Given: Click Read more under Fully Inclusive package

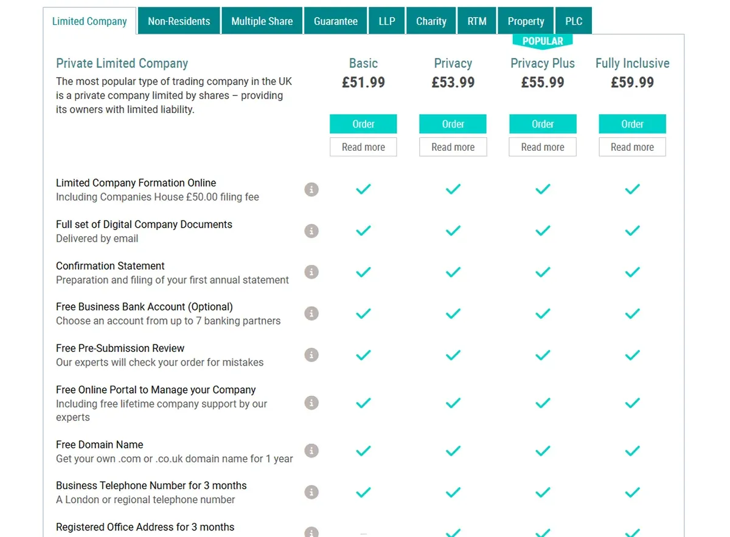Looking at the screenshot, I should [633, 147].
